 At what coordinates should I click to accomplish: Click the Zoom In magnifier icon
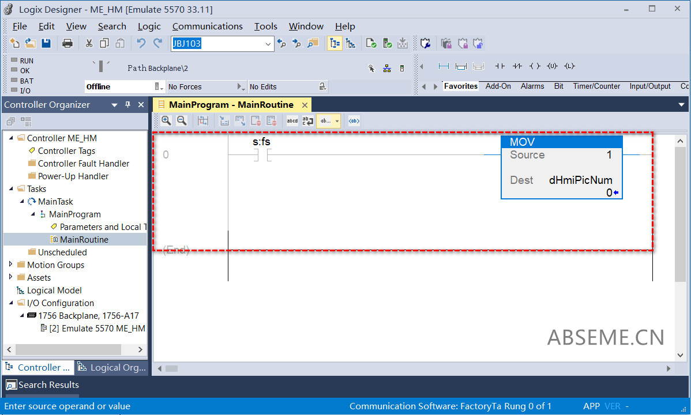tap(166, 120)
